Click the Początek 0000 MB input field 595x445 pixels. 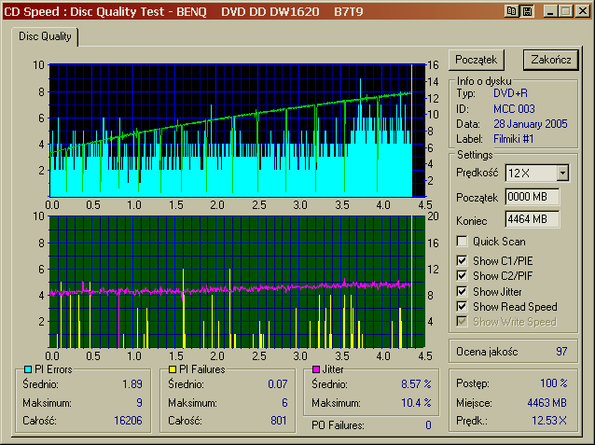(x=532, y=197)
